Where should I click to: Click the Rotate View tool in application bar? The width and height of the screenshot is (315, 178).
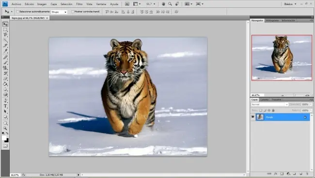click(x=177, y=4)
